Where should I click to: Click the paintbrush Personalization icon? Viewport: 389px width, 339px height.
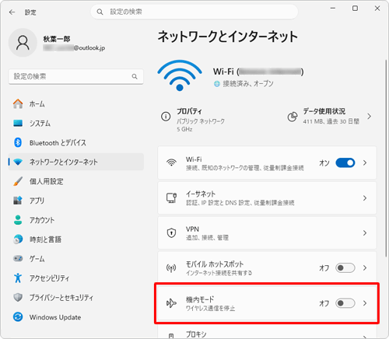pos(18,181)
